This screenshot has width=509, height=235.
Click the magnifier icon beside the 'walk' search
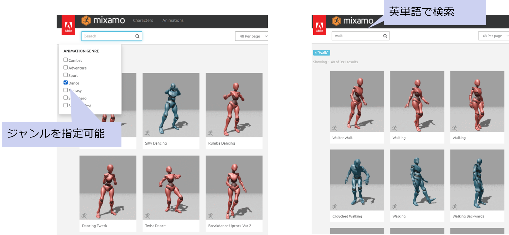click(385, 36)
